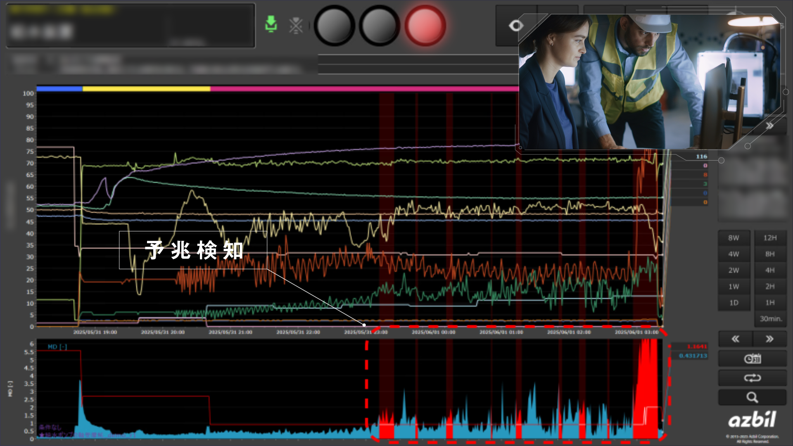Choose the 1D time range

(734, 303)
